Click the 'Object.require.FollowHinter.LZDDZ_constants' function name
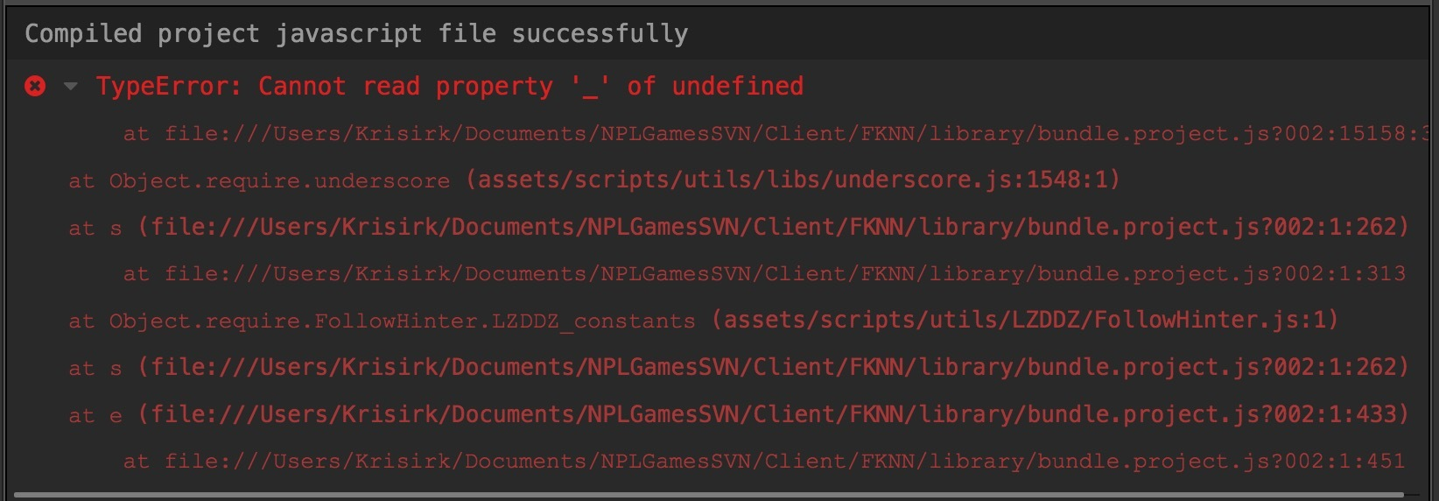 click(x=401, y=321)
